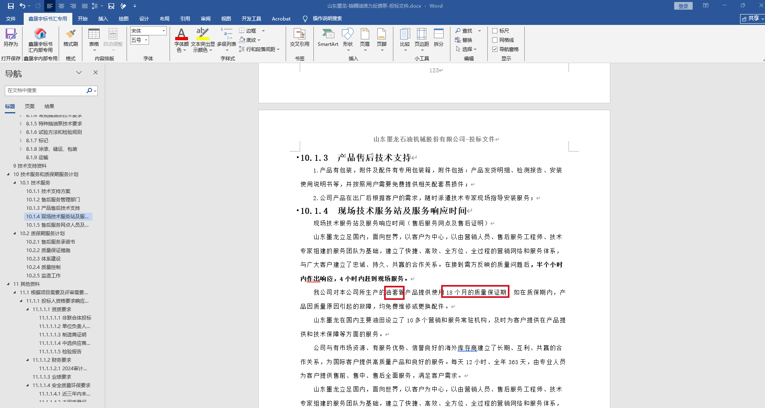Open 鑫晟宇标书汇内部专用 house icon
765x408 pixels.
coord(40,40)
